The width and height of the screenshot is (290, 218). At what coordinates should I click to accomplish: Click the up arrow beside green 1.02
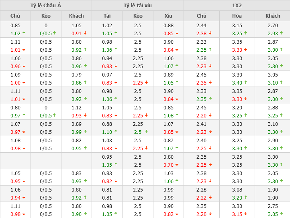pos(24,33)
